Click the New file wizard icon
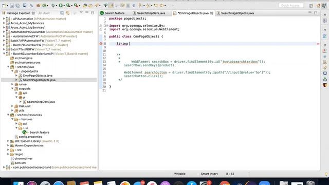 point(4,6)
